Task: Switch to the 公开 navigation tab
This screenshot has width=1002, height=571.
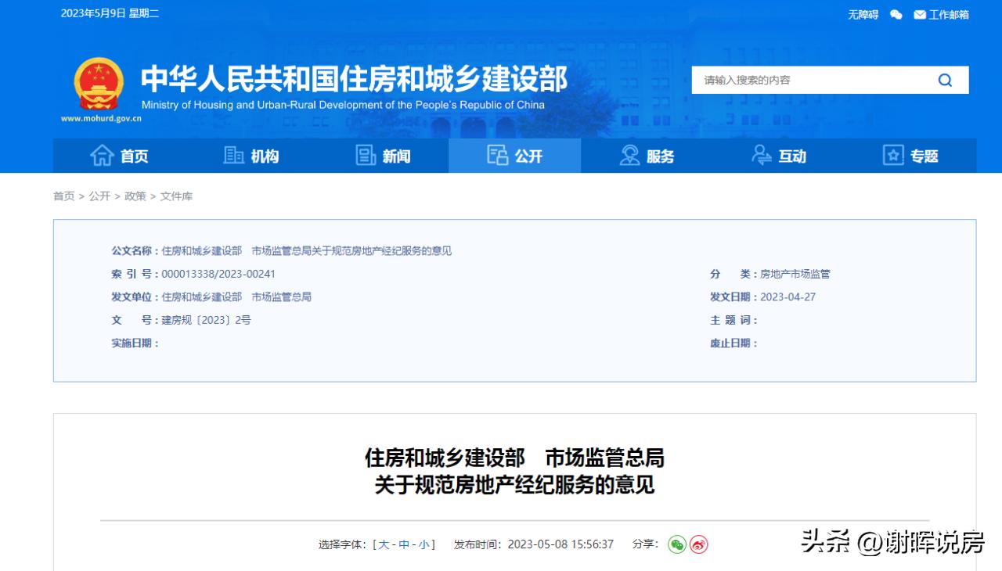Action: [514, 155]
